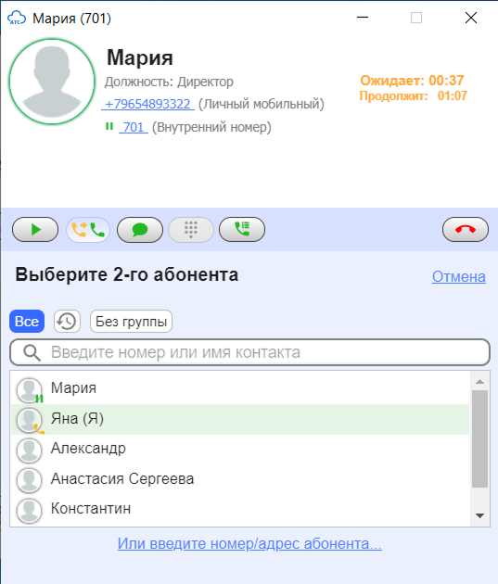Click phone number +79654893322 link
The width and height of the screenshot is (498, 584).
[x=147, y=104]
